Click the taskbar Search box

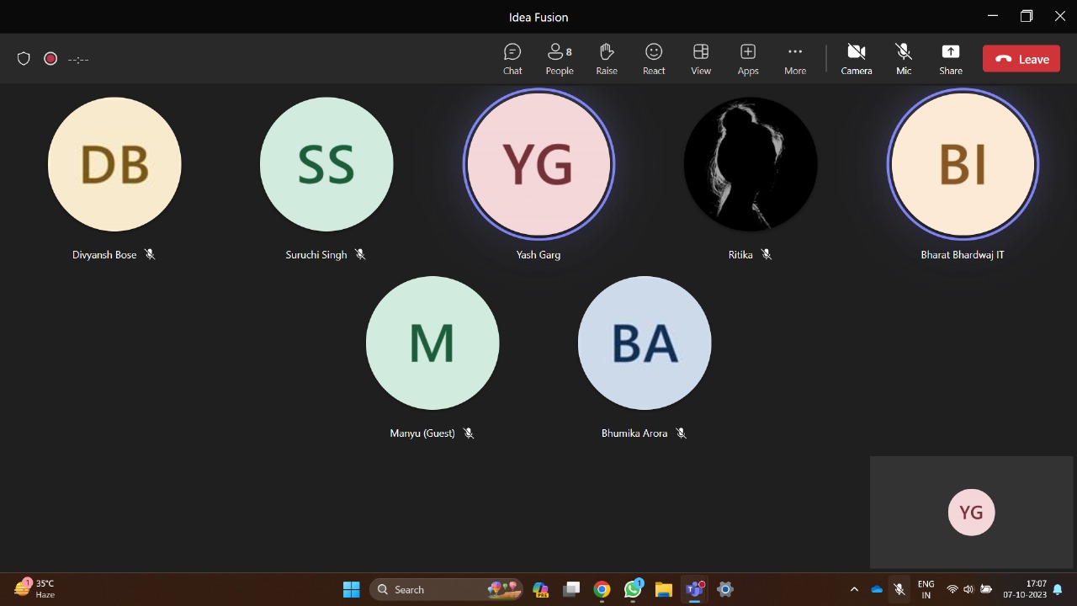pos(446,589)
